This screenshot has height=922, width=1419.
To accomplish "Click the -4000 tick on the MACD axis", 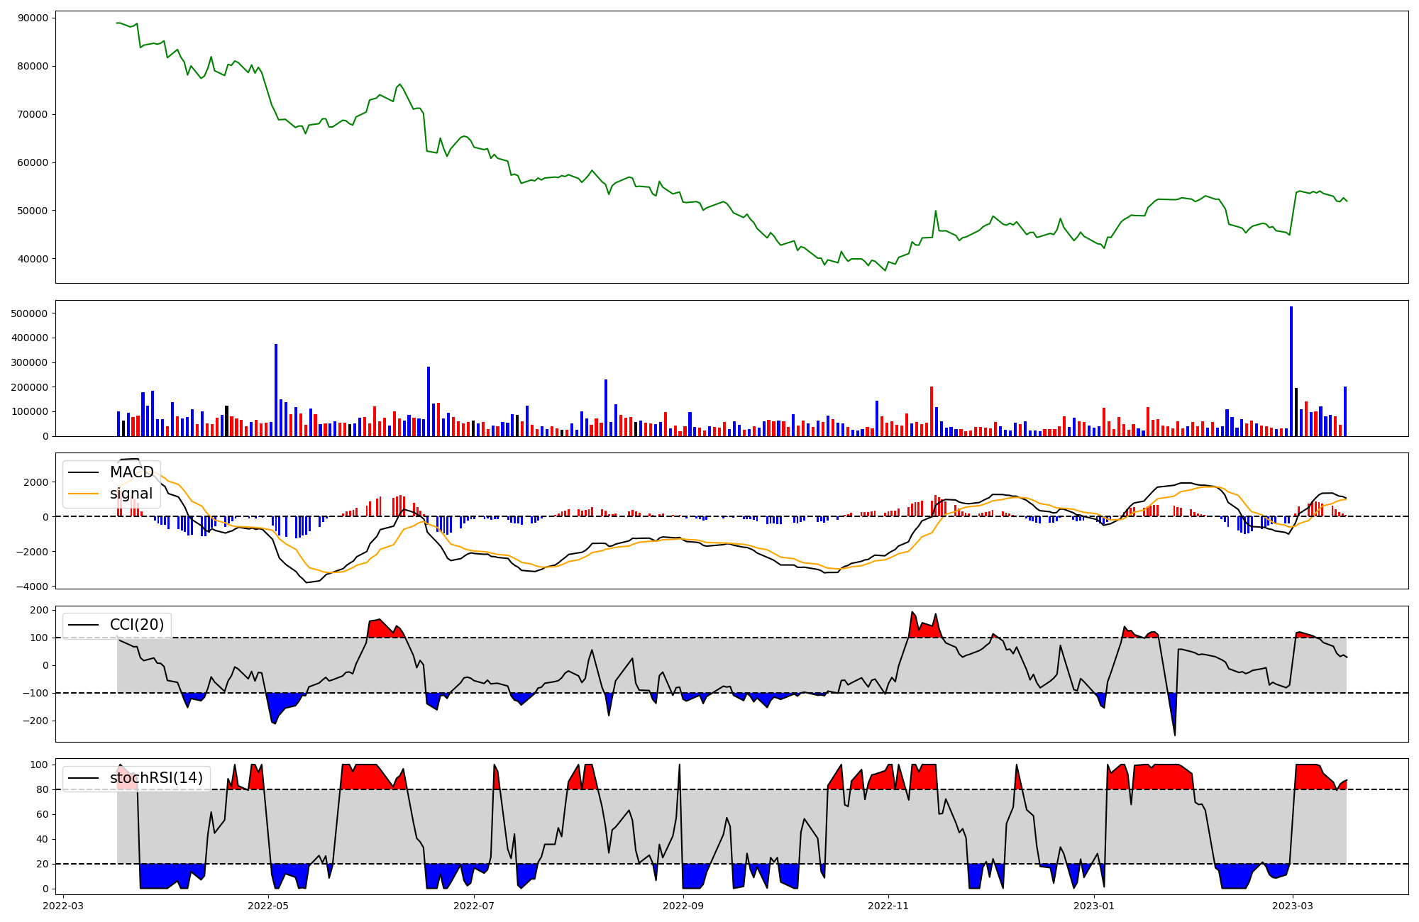I will coord(31,587).
